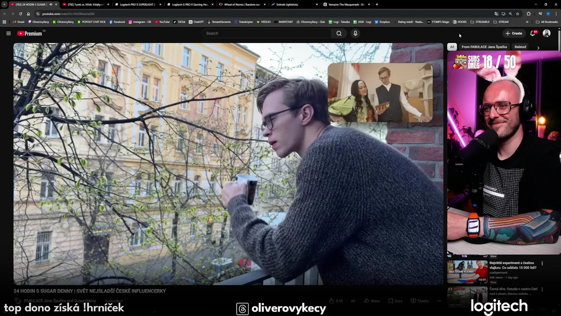The image size is (561, 316).
Task: Open a new browser tab
Action: click(376, 4)
